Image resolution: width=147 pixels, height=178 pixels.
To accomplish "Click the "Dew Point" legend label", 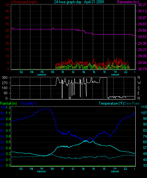I will 132,103.
